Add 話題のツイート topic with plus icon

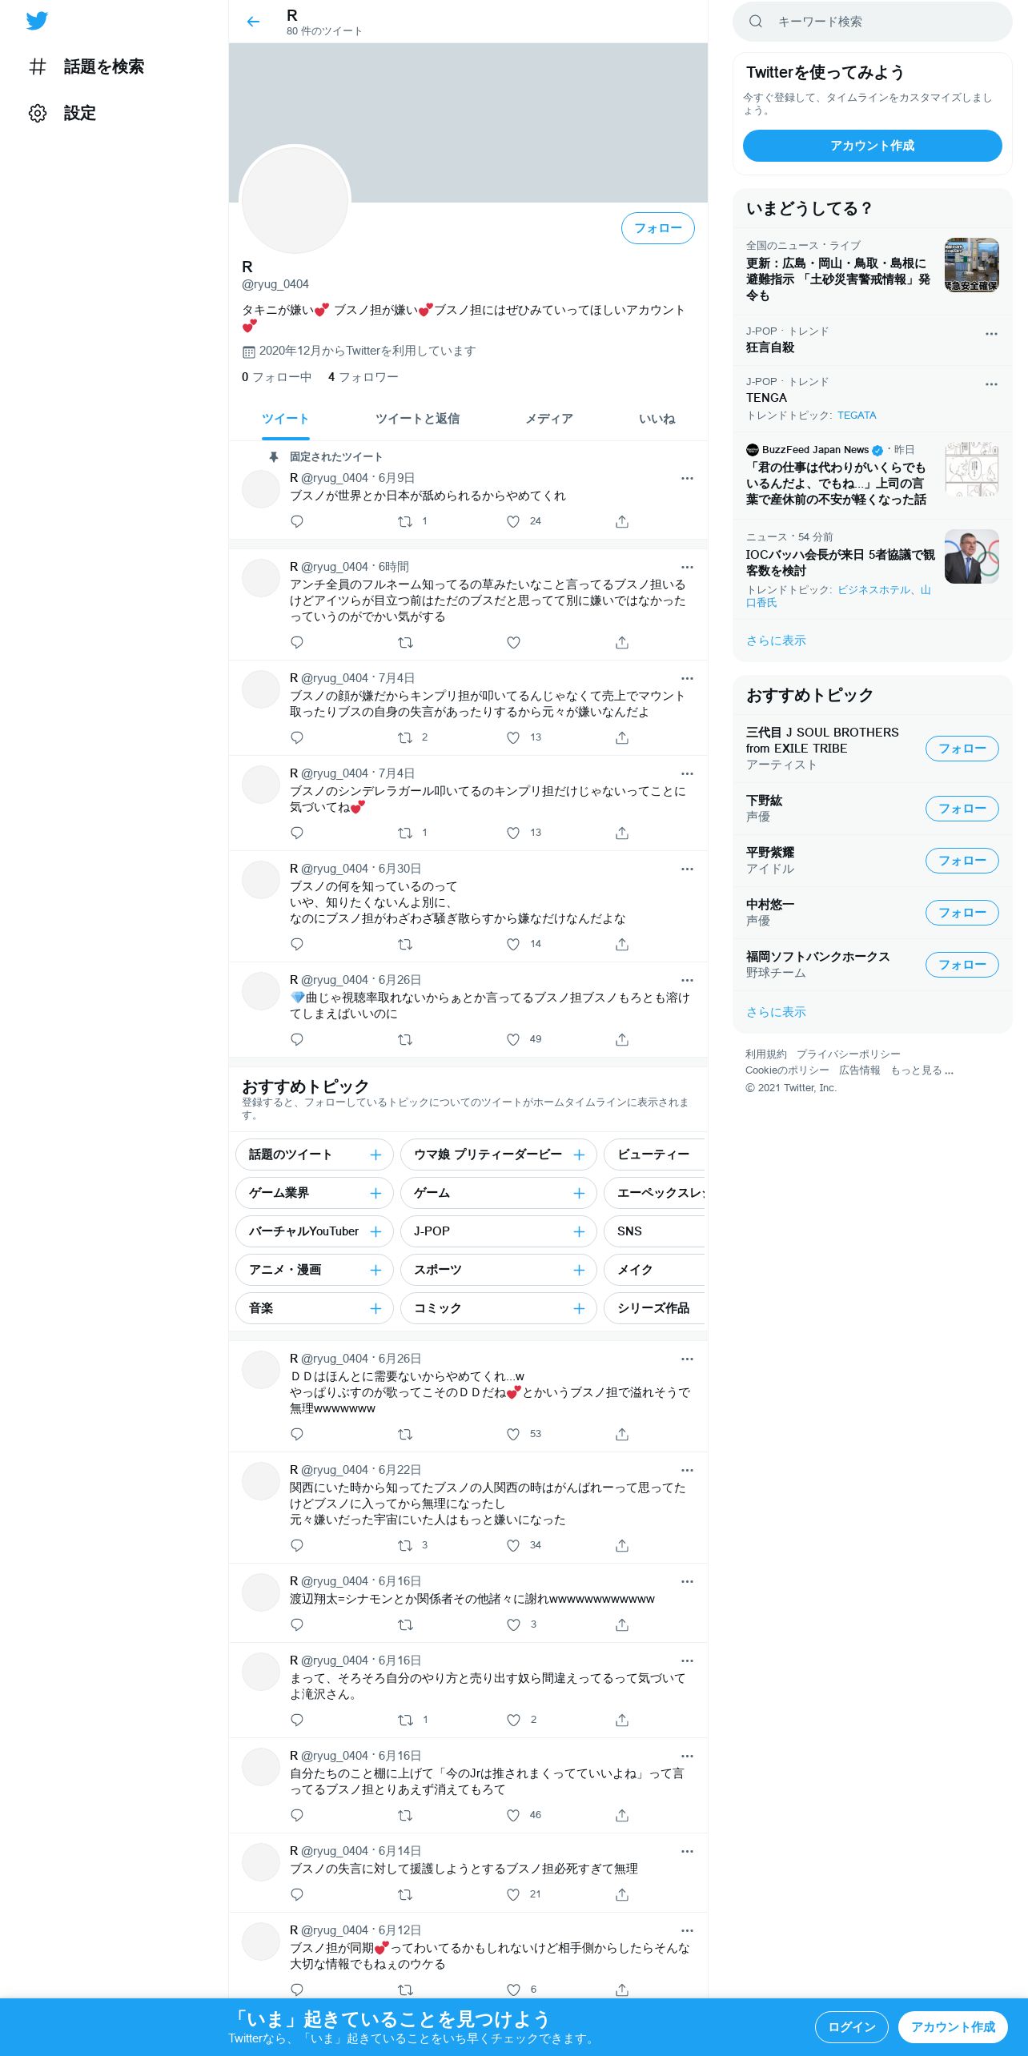click(x=375, y=1154)
